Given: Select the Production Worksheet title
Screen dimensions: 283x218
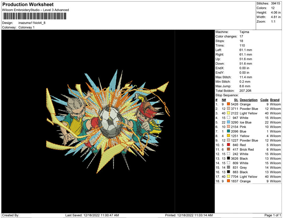Looking at the screenshot, I should point(28,5).
